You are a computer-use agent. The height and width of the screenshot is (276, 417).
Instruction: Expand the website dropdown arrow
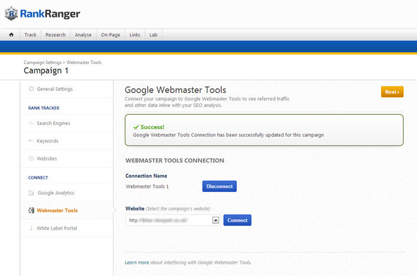216,220
